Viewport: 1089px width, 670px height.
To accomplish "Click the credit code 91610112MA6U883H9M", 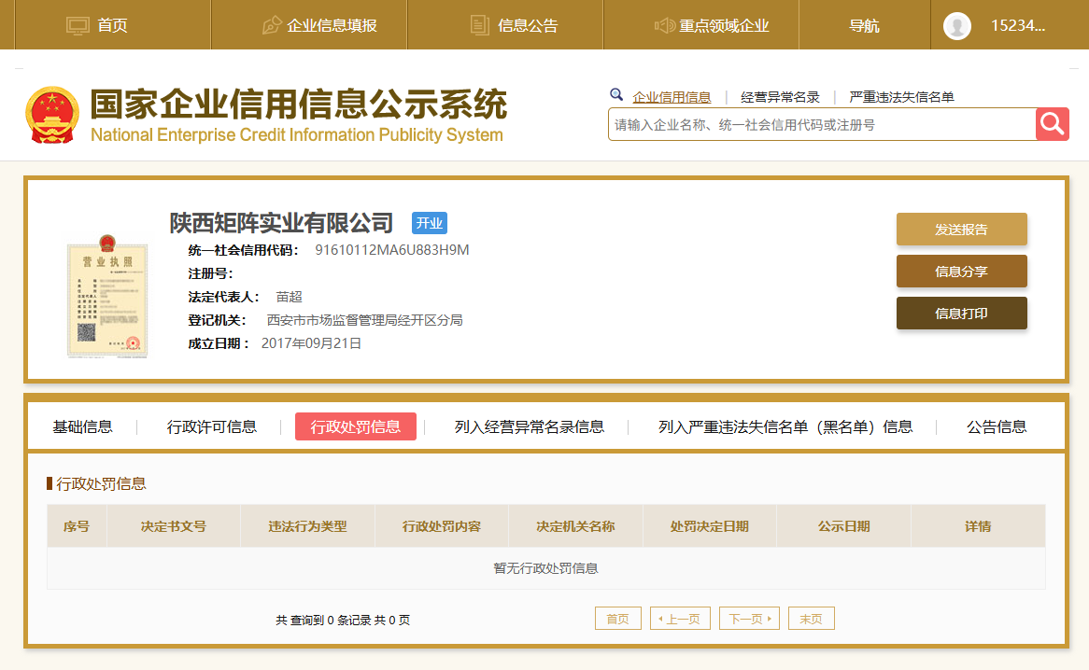I will pyautogui.click(x=391, y=250).
